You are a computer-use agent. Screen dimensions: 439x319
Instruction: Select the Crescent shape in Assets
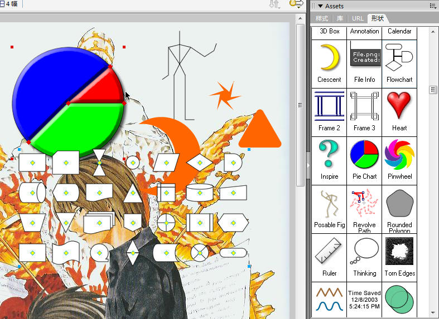[329, 64]
